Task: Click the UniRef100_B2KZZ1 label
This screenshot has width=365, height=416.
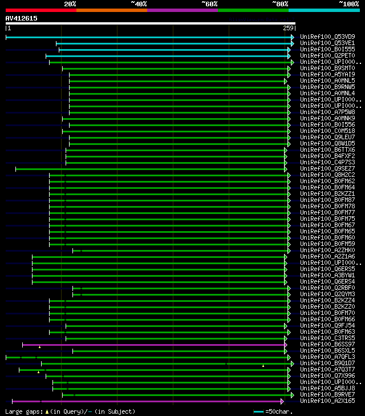Action: pos(327,193)
